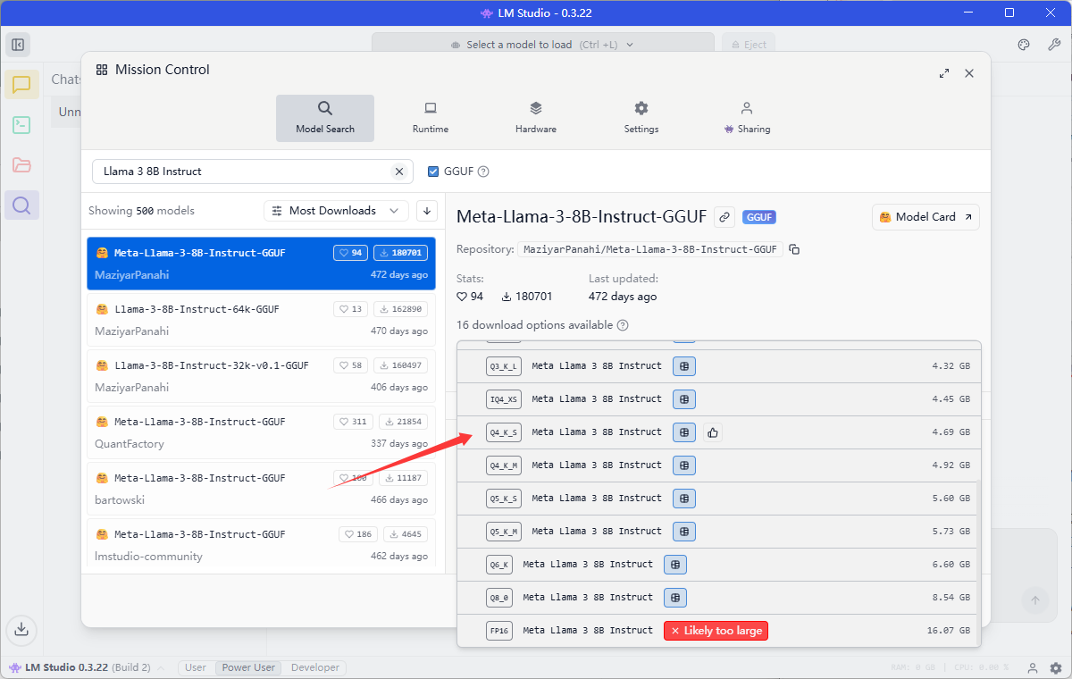Image resolution: width=1072 pixels, height=679 pixels.
Task: Click the GPU offload icon for Q8_0
Action: click(675, 598)
